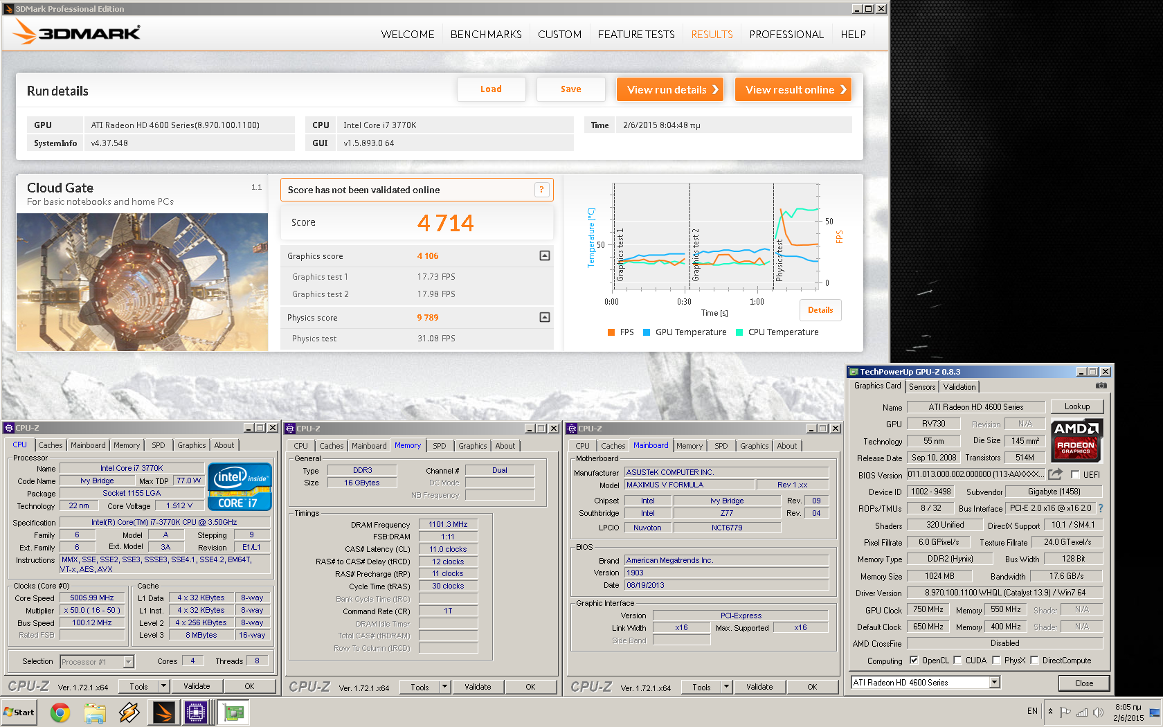Go to the CUSTOM section in 3DMark

[559, 34]
